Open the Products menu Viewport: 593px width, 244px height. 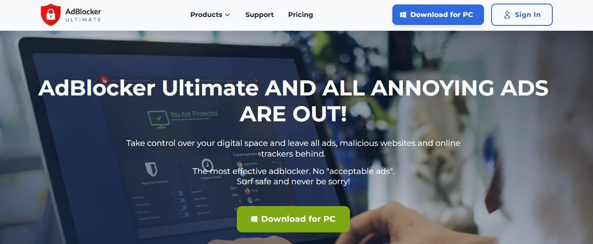point(210,15)
